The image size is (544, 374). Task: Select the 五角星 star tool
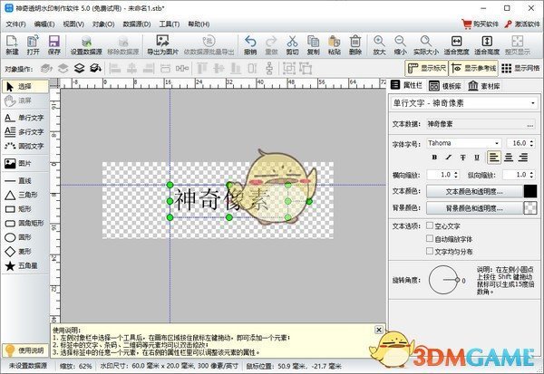click(x=25, y=266)
